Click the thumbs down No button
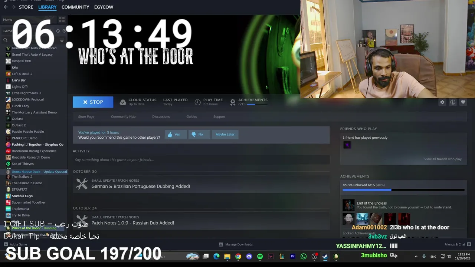Viewport: 475px width, 267px height. coord(199,134)
